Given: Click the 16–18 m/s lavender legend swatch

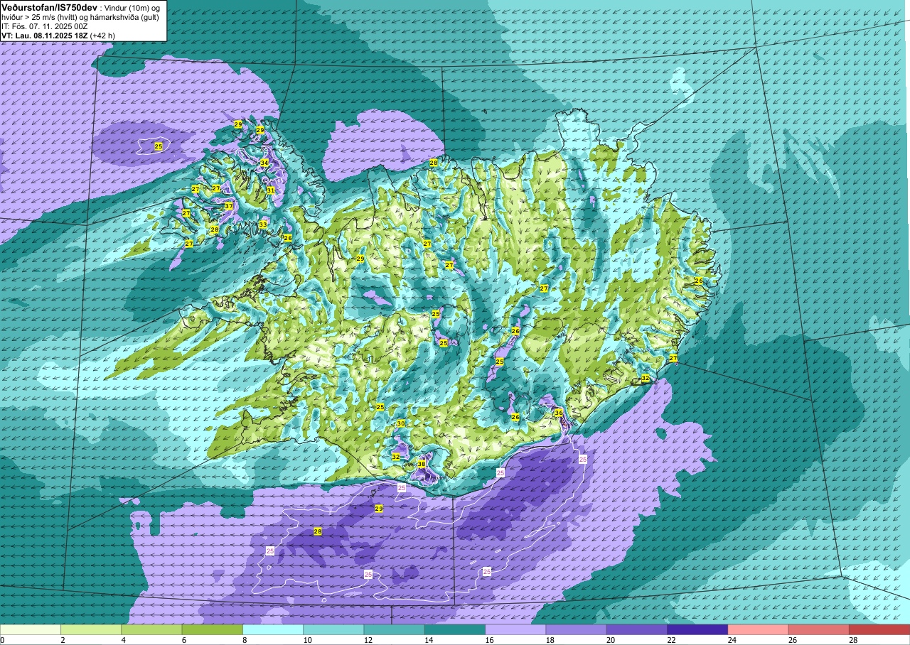Looking at the screenshot, I should click(x=515, y=629).
